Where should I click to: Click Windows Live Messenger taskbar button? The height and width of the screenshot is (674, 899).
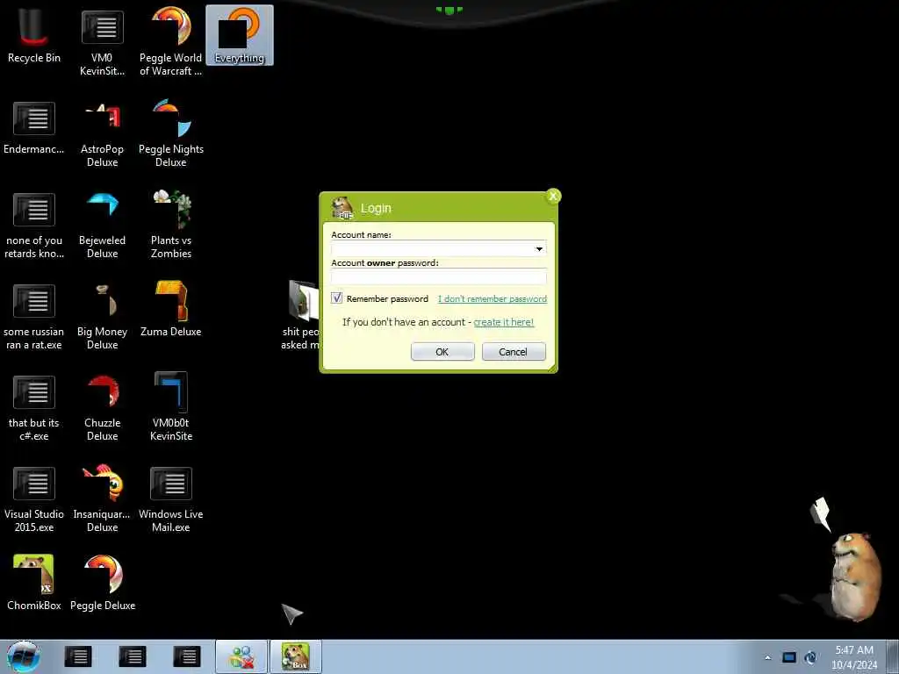[241, 656]
